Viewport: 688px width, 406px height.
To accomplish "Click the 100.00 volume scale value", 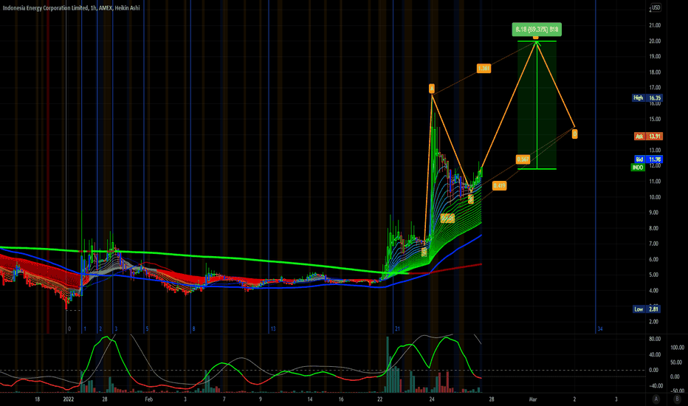I will (x=677, y=347).
